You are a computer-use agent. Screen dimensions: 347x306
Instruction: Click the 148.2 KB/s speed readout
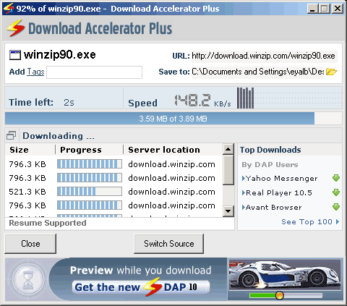coord(202,101)
